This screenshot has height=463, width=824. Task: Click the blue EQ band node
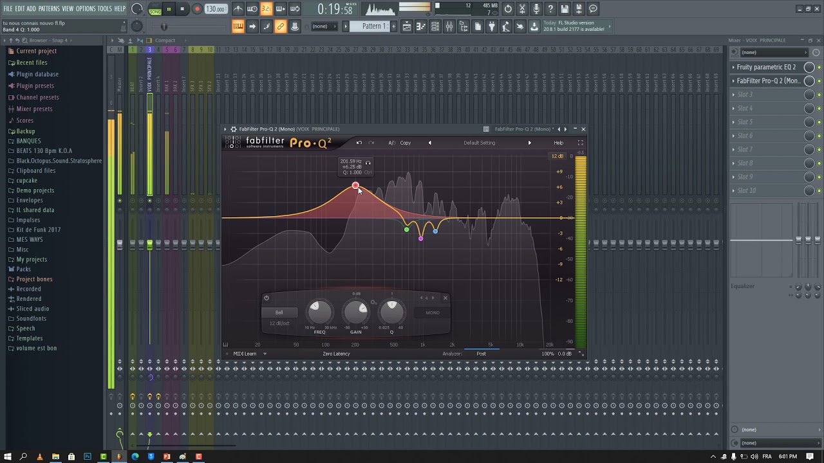(x=435, y=231)
